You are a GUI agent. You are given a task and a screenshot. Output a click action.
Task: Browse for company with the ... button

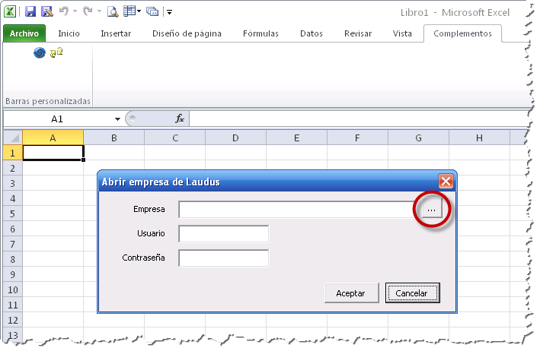point(432,209)
